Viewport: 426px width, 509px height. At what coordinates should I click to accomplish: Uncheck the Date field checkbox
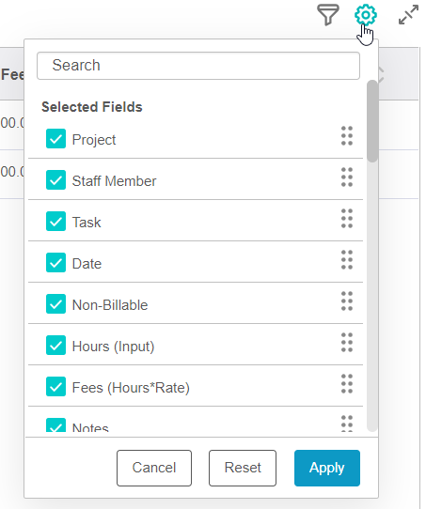click(55, 262)
